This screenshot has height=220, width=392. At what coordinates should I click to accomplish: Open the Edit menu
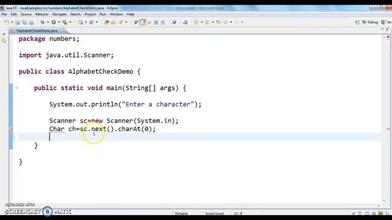(13, 14)
